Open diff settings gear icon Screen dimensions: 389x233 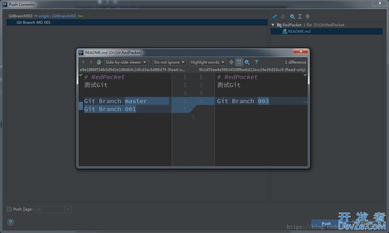247,62
